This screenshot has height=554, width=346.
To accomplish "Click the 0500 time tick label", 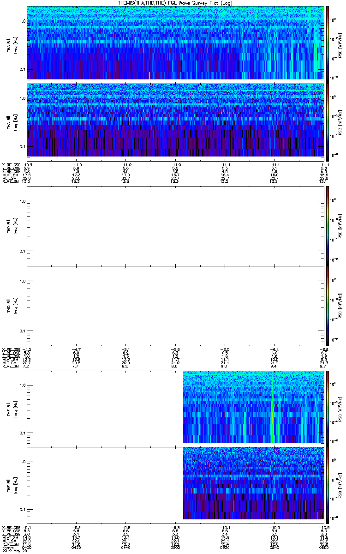I will 175,547.
